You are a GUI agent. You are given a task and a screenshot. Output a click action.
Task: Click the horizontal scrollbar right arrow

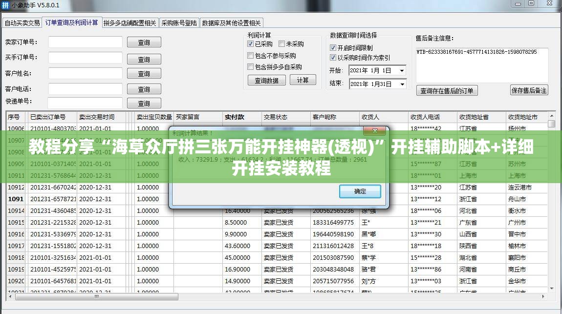(543, 296)
